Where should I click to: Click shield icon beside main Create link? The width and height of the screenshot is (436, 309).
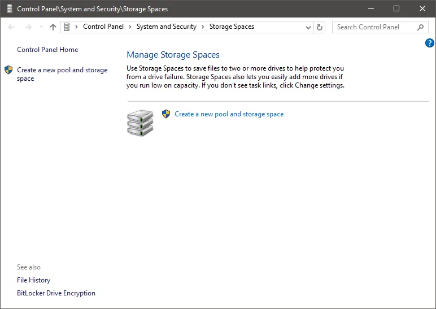(x=166, y=114)
